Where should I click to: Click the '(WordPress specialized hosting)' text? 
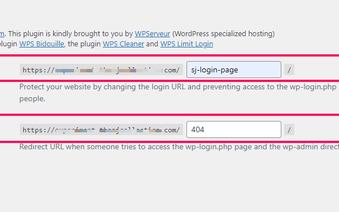(223, 34)
